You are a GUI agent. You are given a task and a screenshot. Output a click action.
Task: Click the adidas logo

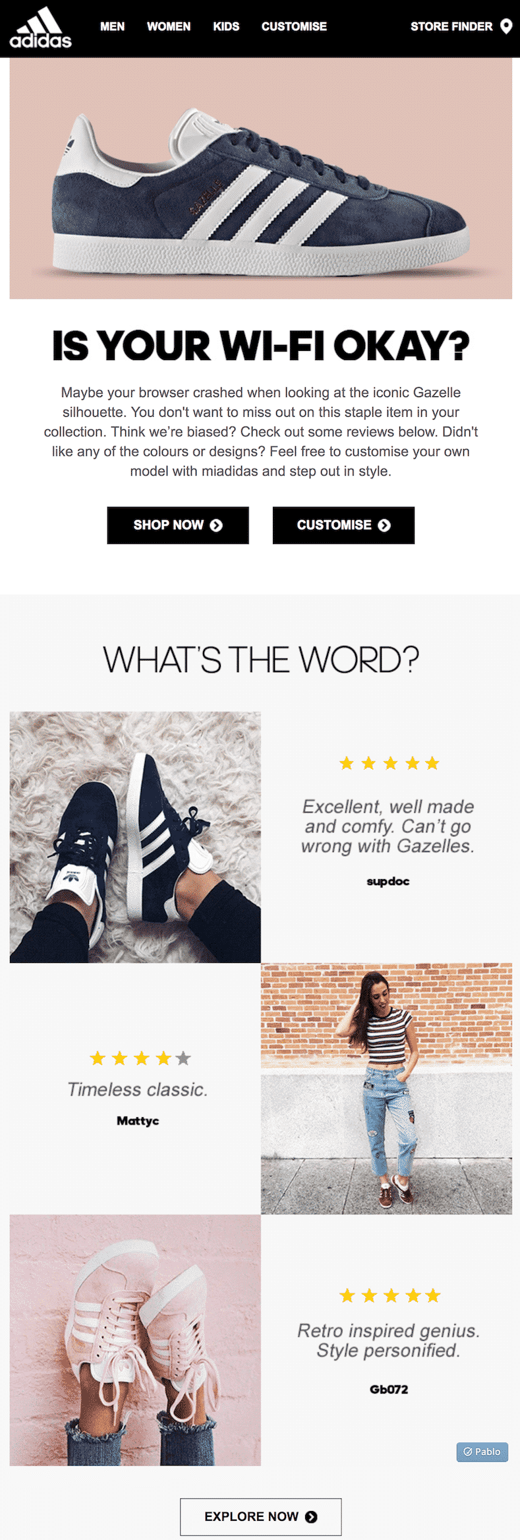(40, 28)
